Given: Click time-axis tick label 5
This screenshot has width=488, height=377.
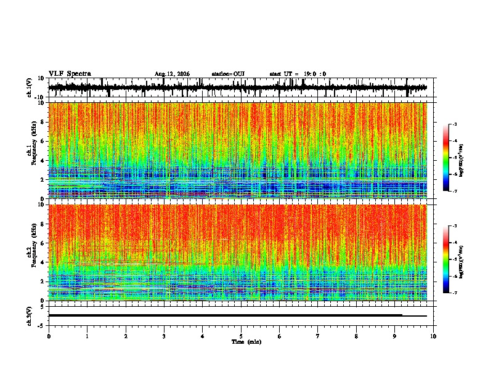Looking at the screenshot, I should pos(241,336).
